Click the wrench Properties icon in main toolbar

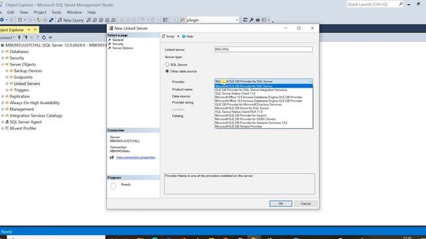[x=252, y=20]
